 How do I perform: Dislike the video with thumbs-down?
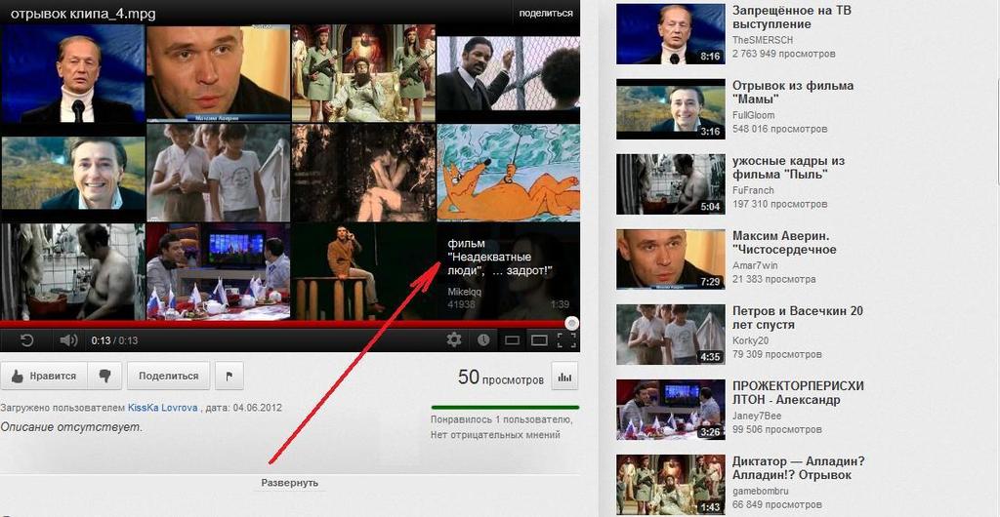pyautogui.click(x=105, y=376)
